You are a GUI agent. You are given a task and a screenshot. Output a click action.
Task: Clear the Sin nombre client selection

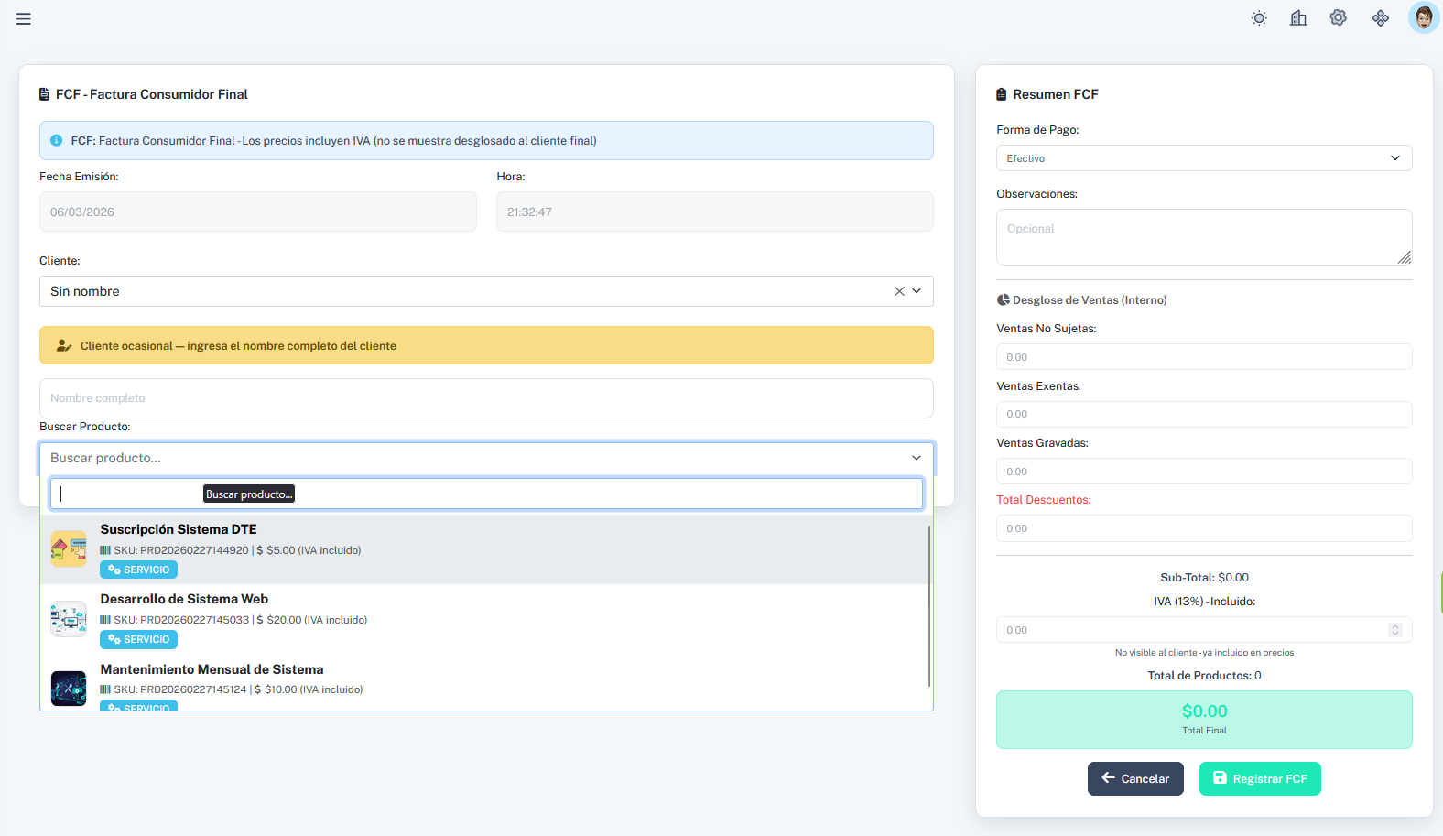point(899,291)
